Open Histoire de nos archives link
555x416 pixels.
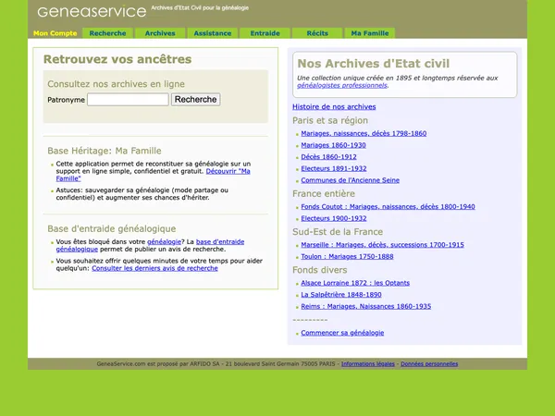(x=334, y=107)
